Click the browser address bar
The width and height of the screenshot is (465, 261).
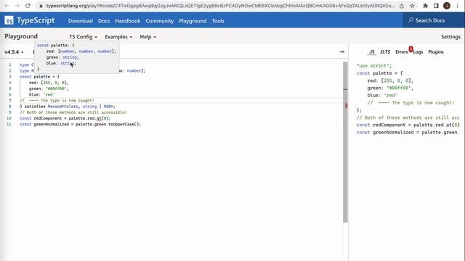coord(219,6)
